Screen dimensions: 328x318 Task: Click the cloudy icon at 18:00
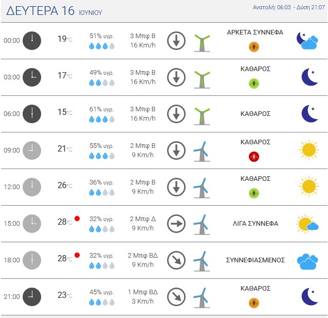coord(307,262)
